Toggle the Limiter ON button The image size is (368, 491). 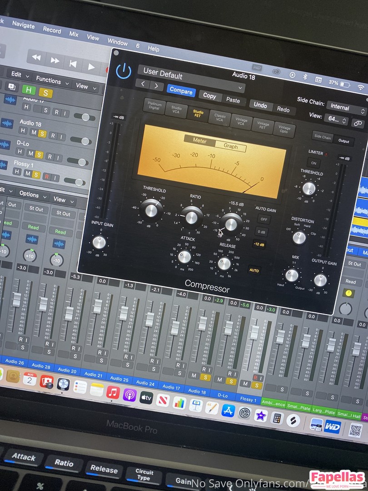coord(313,163)
